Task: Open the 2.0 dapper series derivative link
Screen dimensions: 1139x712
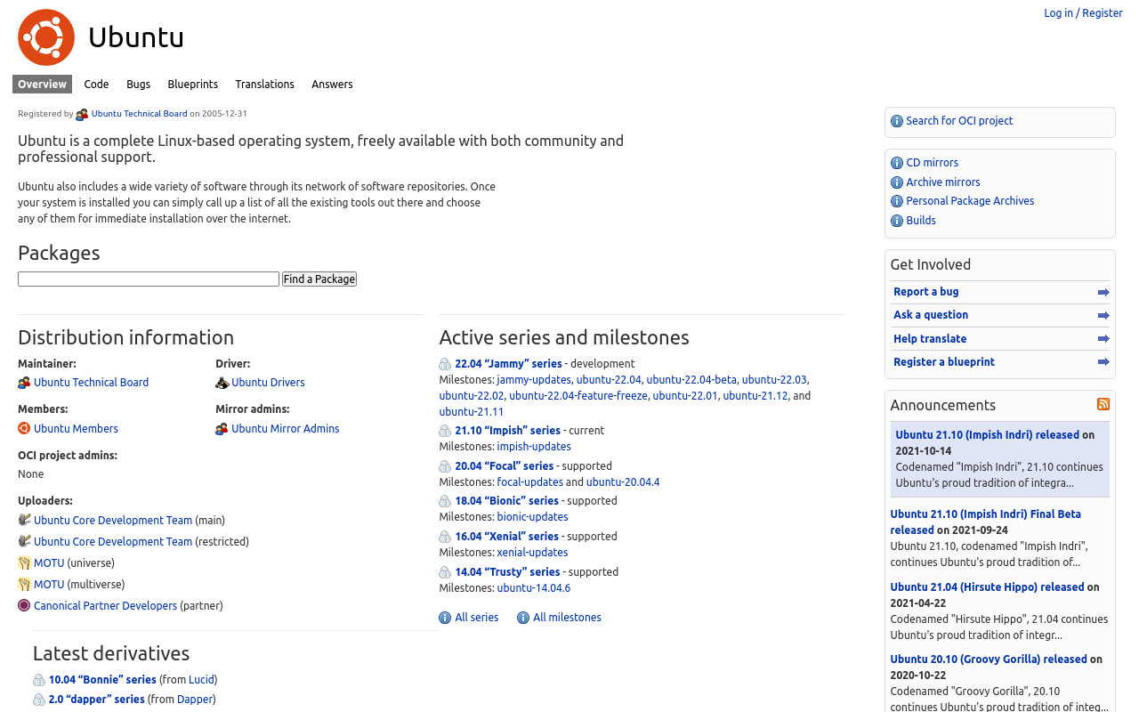Action: (x=96, y=699)
